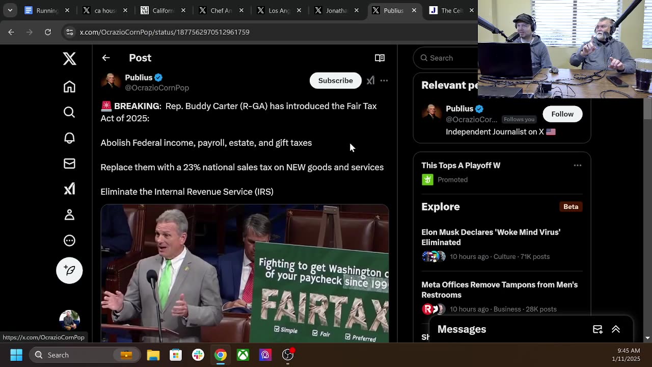The width and height of the screenshot is (652, 367).
Task: Click Grok explain icon beside Subscribe
Action: [x=370, y=81]
